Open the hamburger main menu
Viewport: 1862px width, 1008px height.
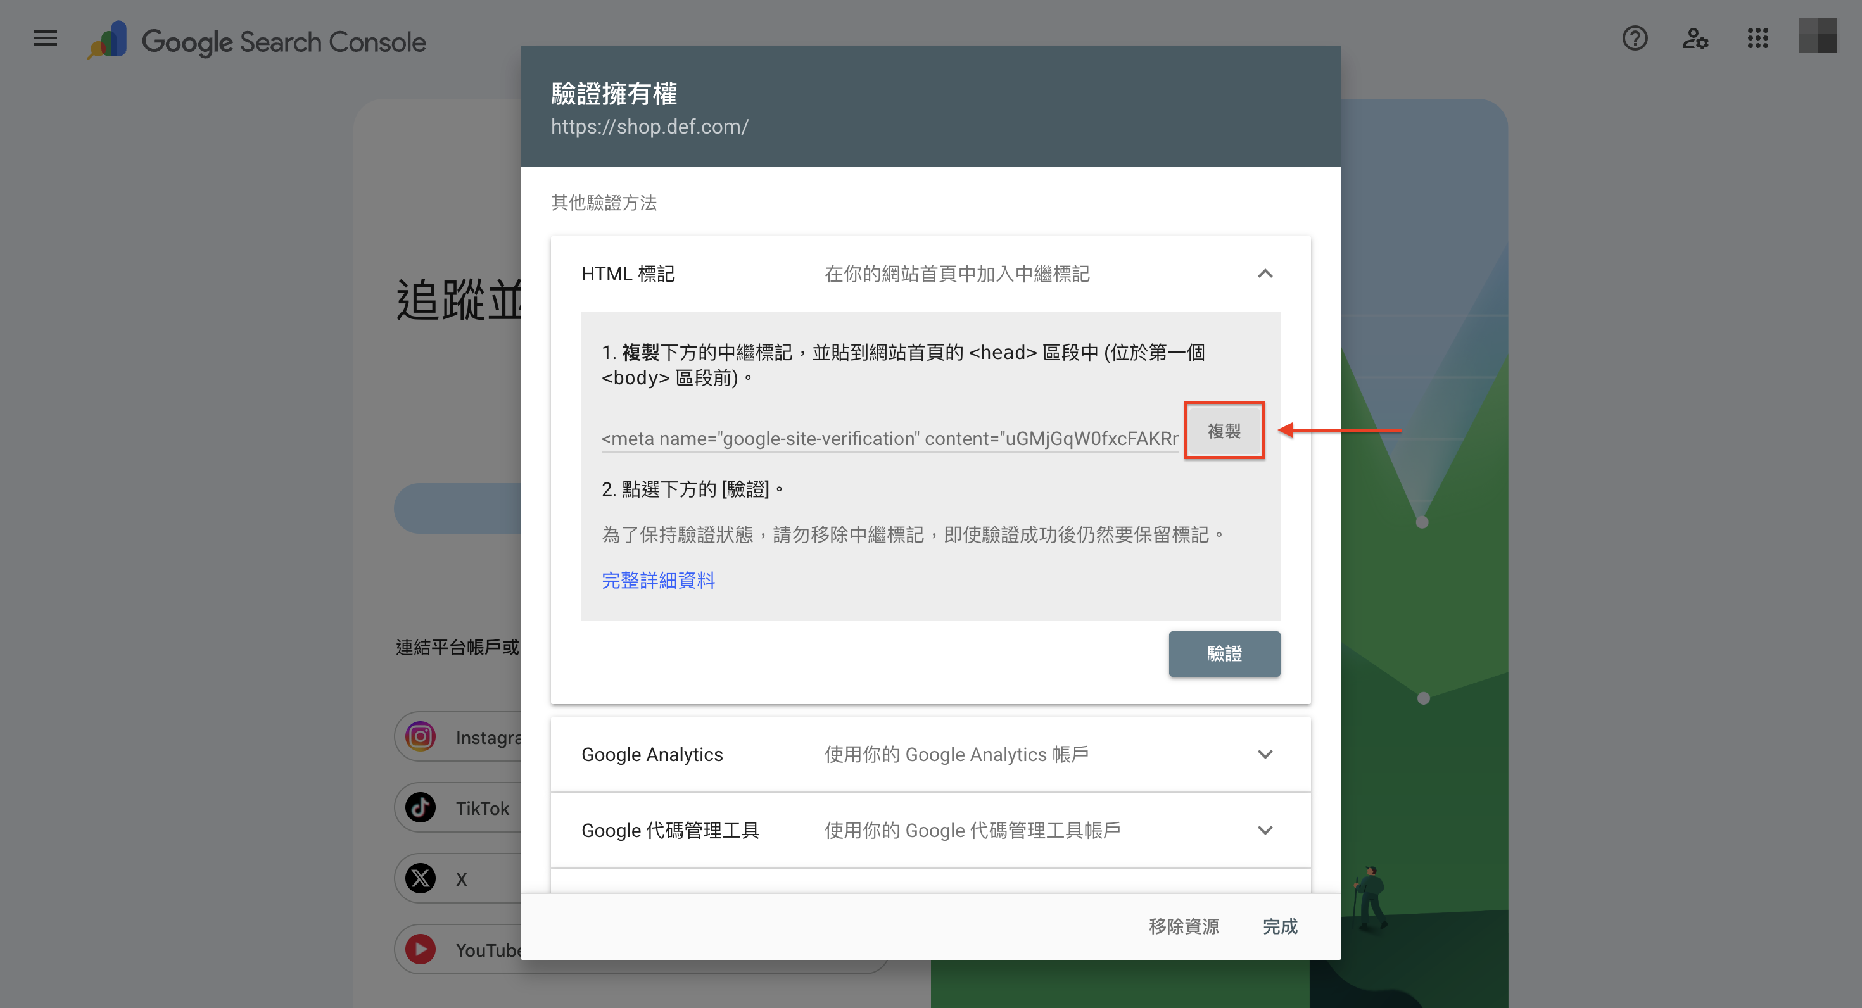(x=46, y=38)
